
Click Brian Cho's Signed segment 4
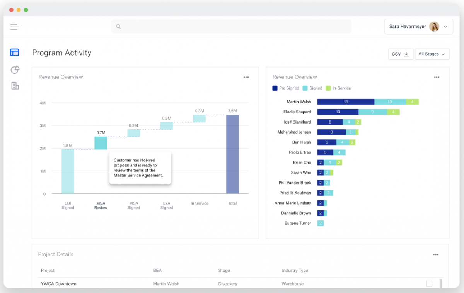tap(330, 163)
